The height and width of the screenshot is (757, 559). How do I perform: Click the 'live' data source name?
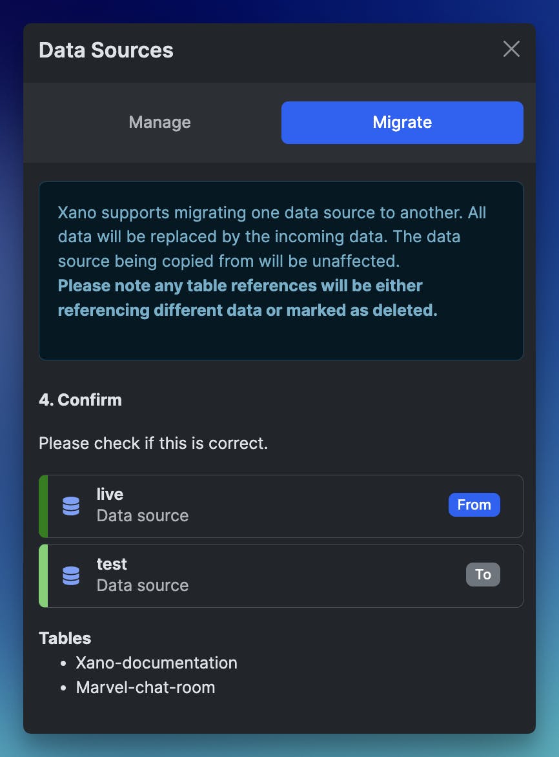tap(110, 494)
